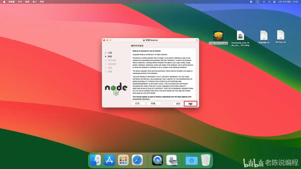Close the Node.js installer window
This screenshot has width=301, height=169.
(104, 40)
